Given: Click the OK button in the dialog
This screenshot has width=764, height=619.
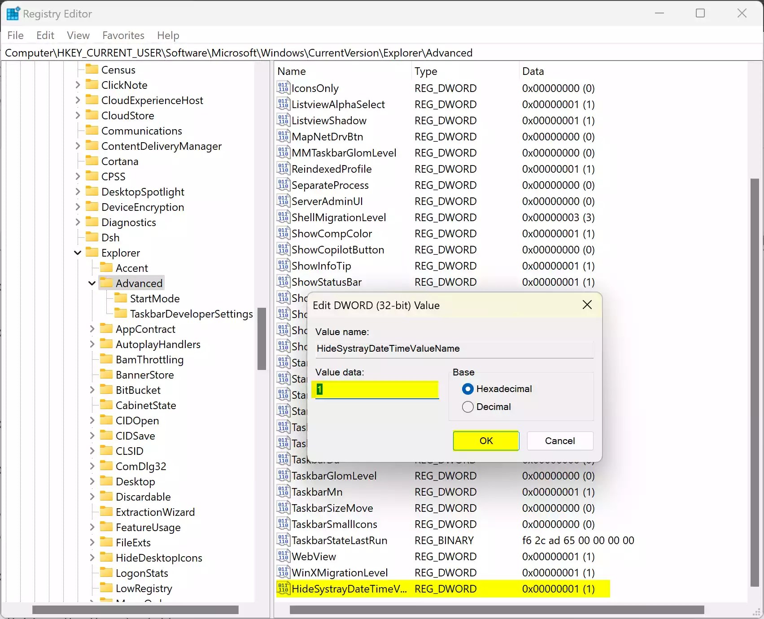Looking at the screenshot, I should click(x=485, y=440).
